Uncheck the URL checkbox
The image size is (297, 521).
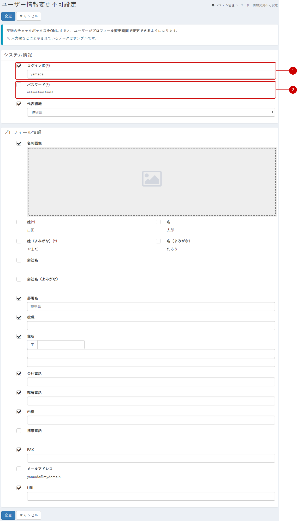tap(19, 488)
